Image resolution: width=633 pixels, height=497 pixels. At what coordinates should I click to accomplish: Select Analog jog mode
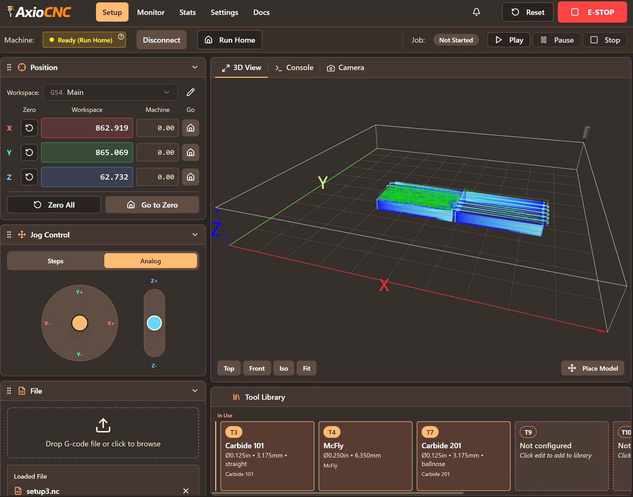(x=150, y=261)
